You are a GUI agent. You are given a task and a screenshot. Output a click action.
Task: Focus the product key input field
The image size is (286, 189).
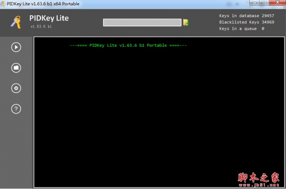click(x=142, y=22)
